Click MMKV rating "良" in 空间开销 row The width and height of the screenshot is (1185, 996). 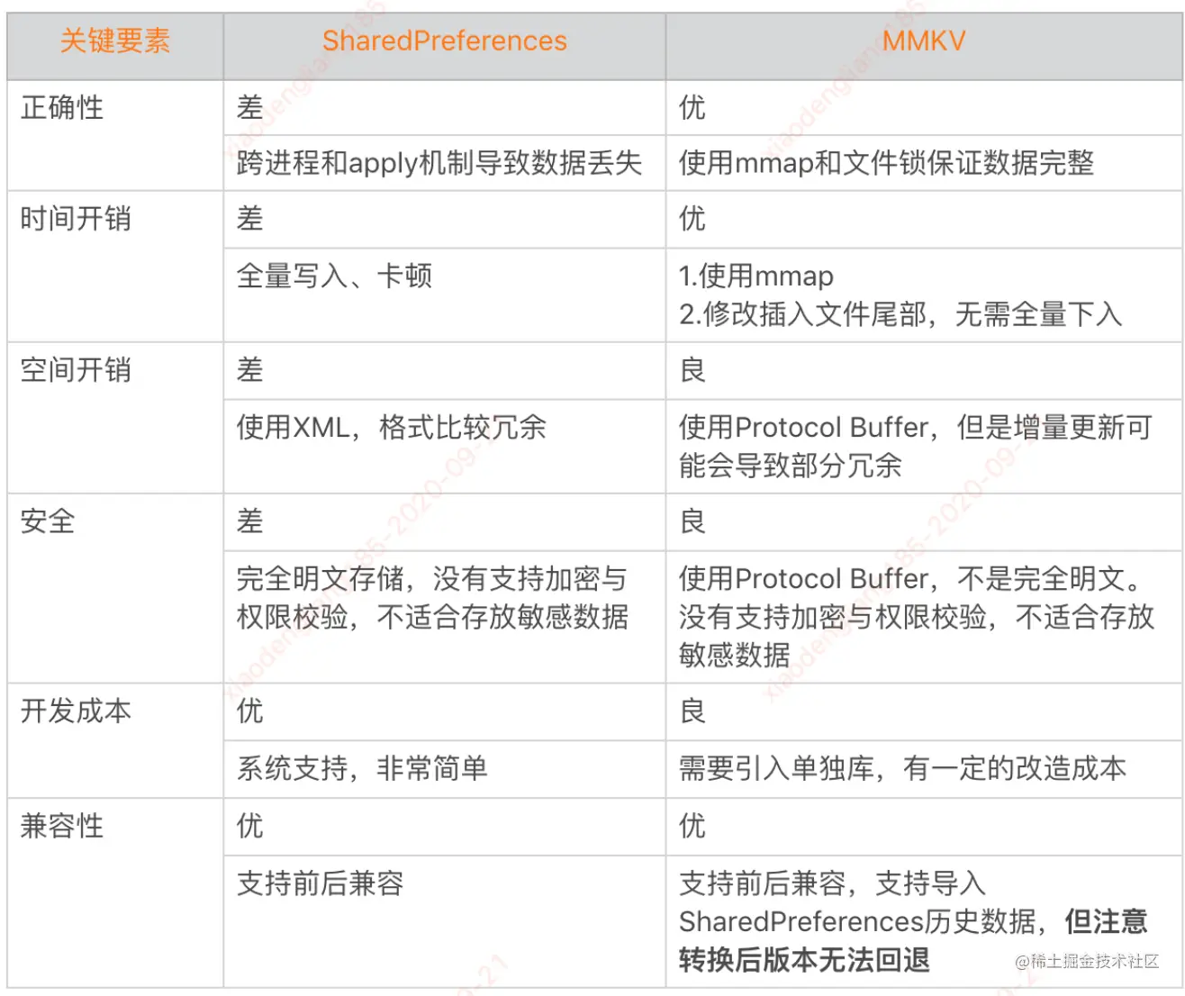[923, 370]
